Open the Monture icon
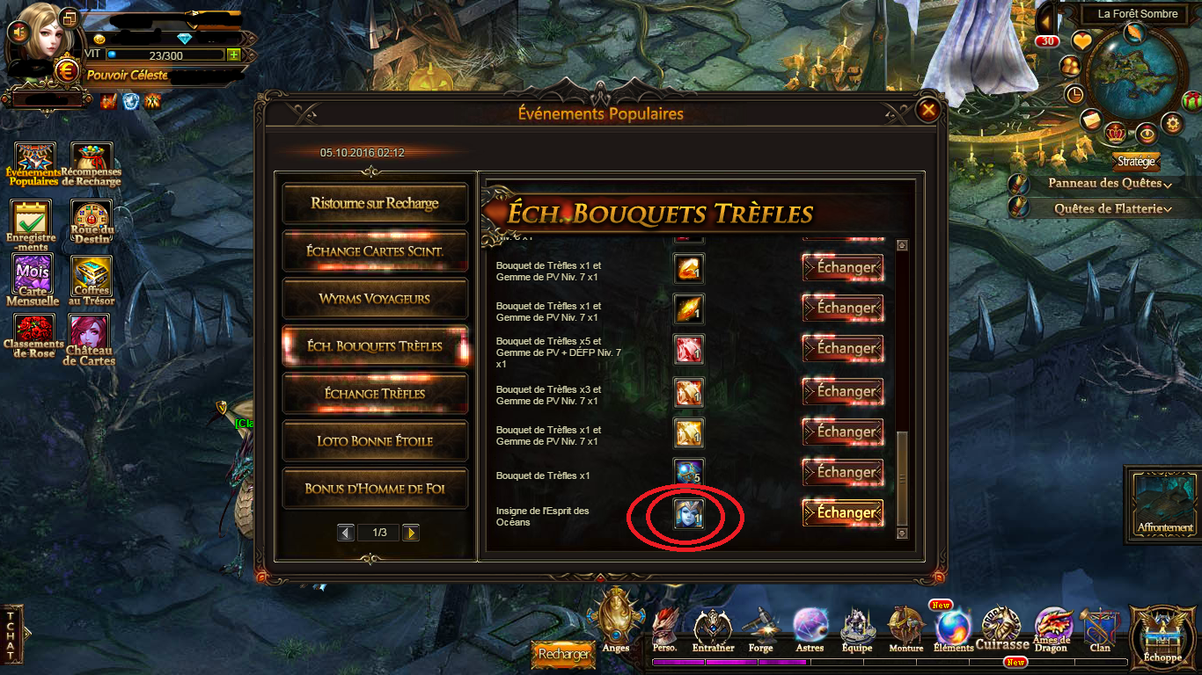1202x675 pixels. pyautogui.click(x=905, y=628)
